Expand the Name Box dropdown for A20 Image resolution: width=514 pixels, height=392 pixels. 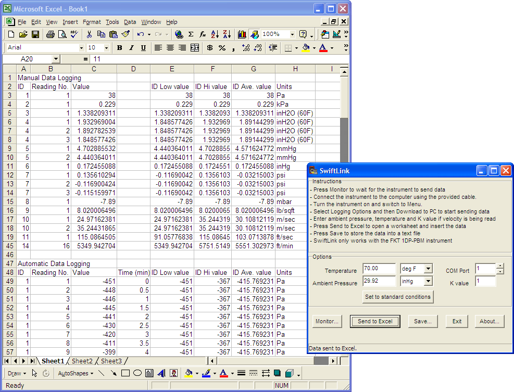56,59
